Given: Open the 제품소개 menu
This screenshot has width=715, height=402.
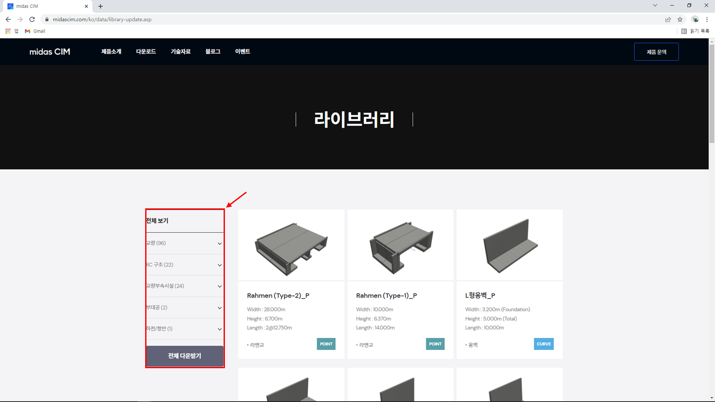Looking at the screenshot, I should (111, 52).
